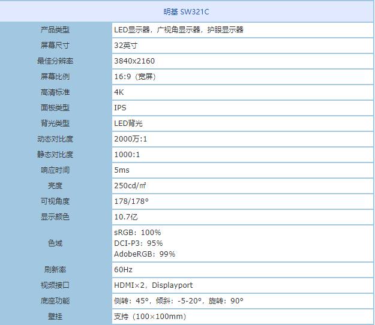Click the 2000万:1 value
The height and width of the screenshot is (325, 375).
pyautogui.click(x=131, y=139)
